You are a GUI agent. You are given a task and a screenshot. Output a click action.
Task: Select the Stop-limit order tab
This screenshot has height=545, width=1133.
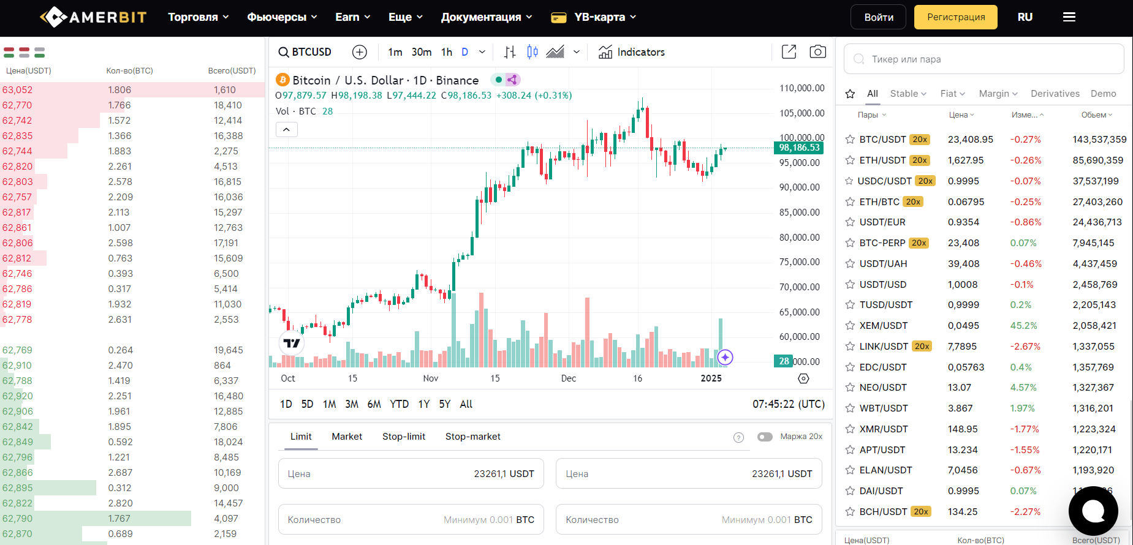404,437
